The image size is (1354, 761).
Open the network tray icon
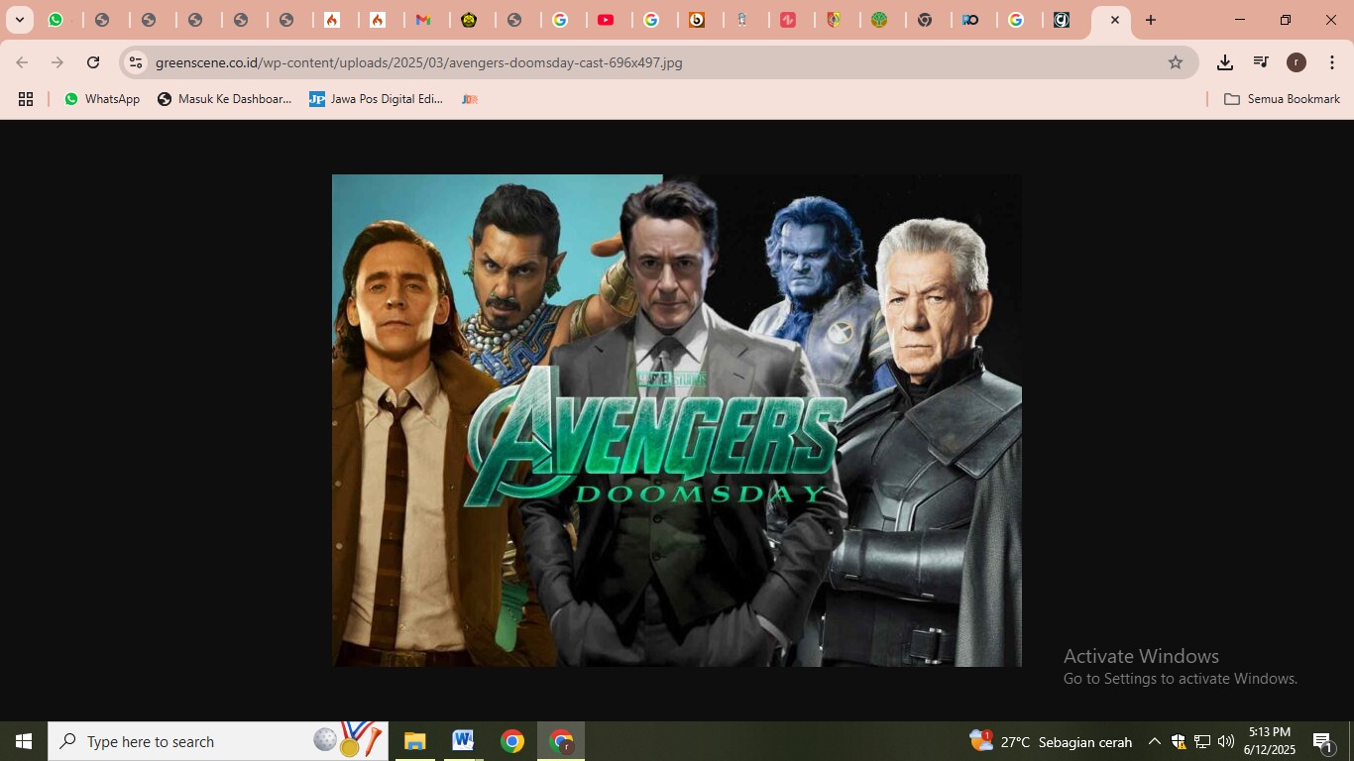pos(1202,741)
